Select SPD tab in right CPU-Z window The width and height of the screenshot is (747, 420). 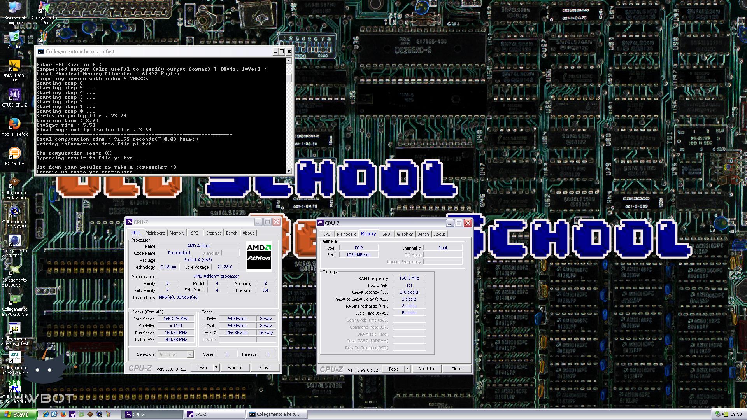tap(386, 234)
